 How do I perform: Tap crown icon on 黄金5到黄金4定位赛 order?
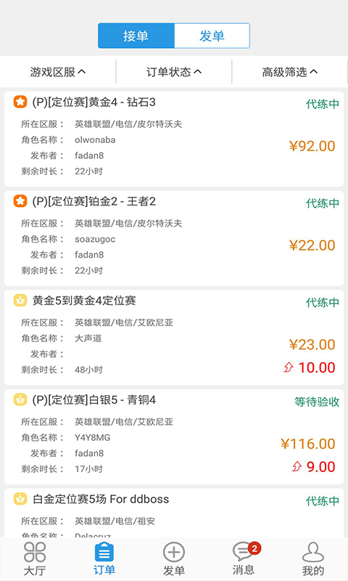point(20,300)
